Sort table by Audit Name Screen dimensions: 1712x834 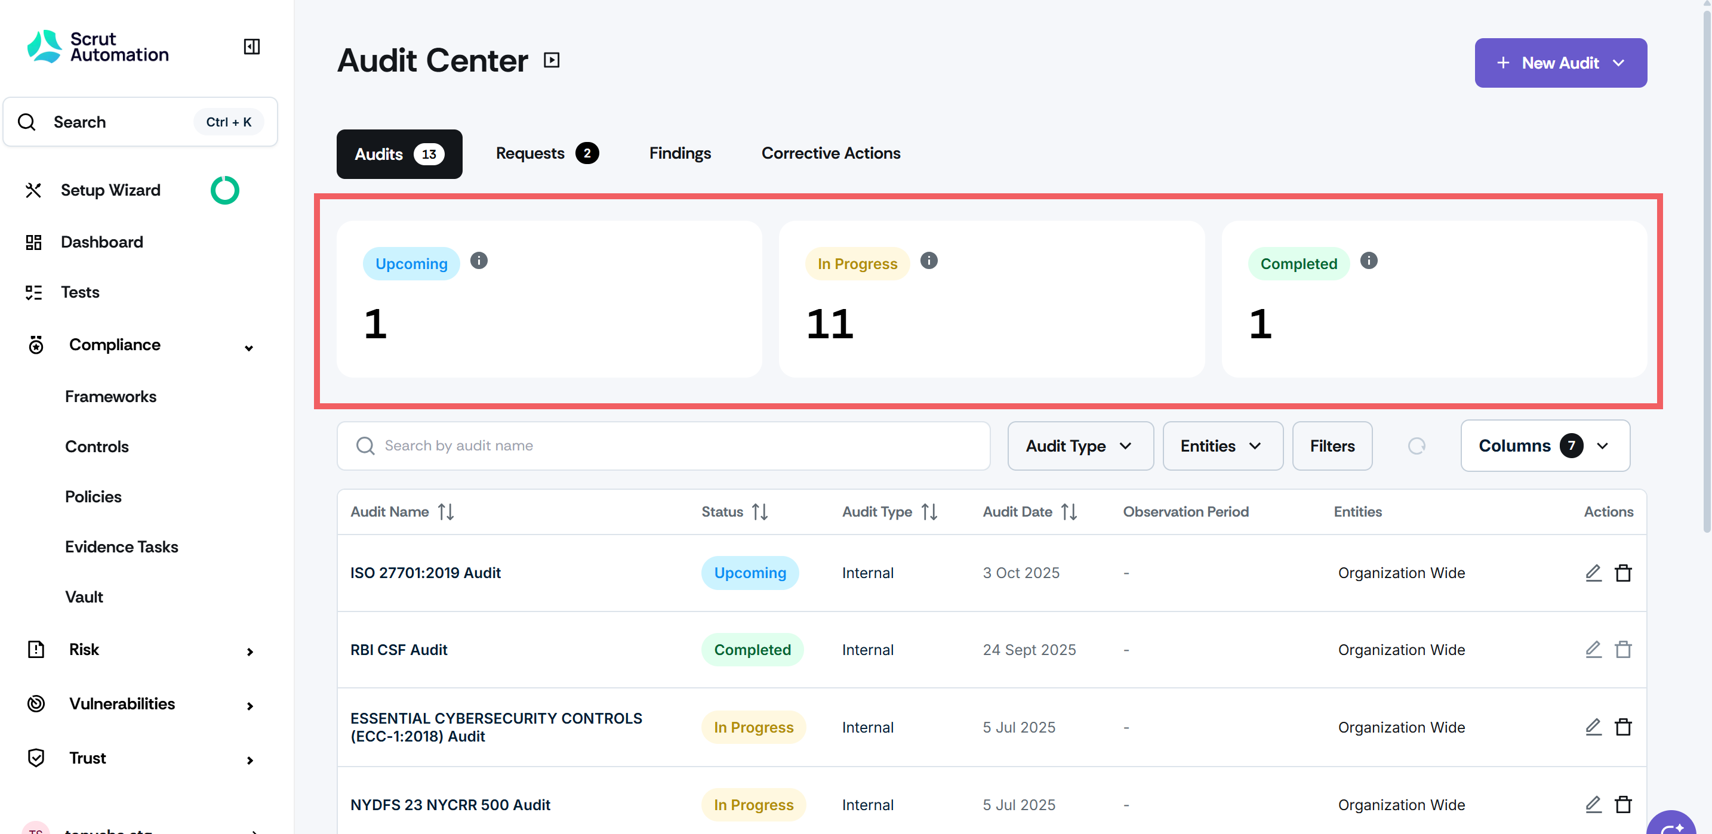[x=446, y=511]
